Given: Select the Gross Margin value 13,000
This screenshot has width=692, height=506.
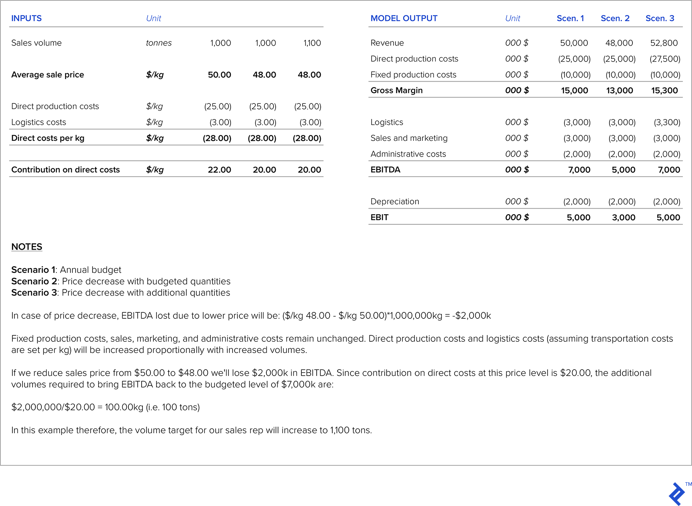Looking at the screenshot, I should click(x=619, y=91).
